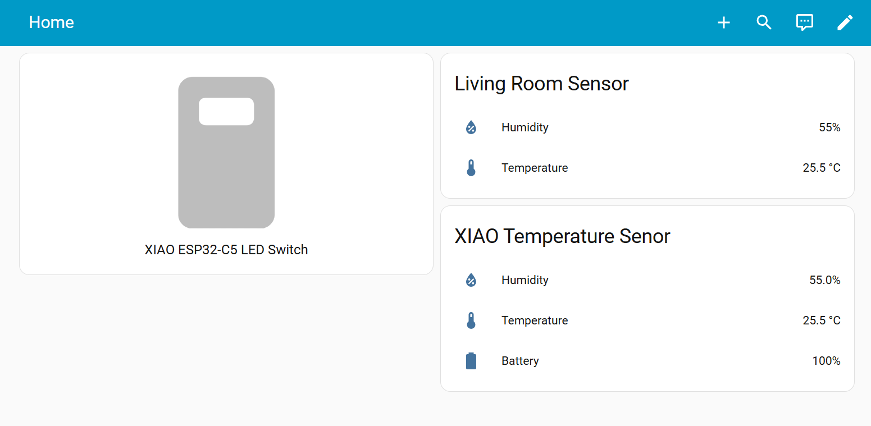871x426 pixels.
Task: Click the 55.0% humidity value
Action: coord(824,280)
